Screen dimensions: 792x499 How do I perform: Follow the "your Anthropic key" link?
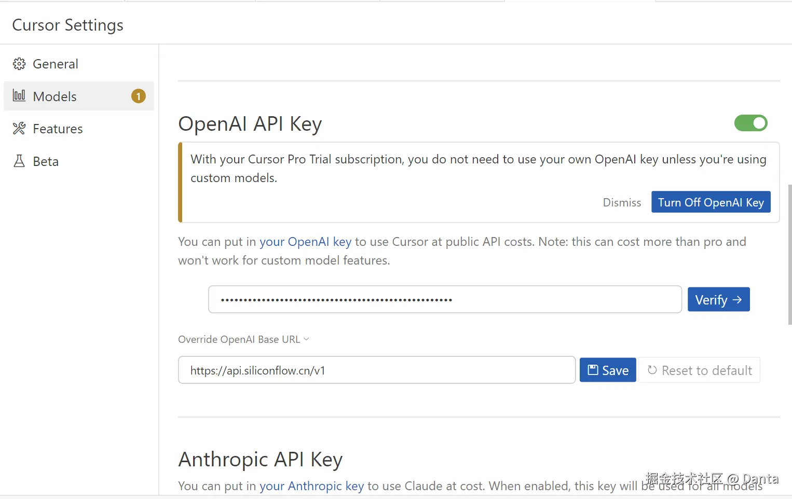311,486
